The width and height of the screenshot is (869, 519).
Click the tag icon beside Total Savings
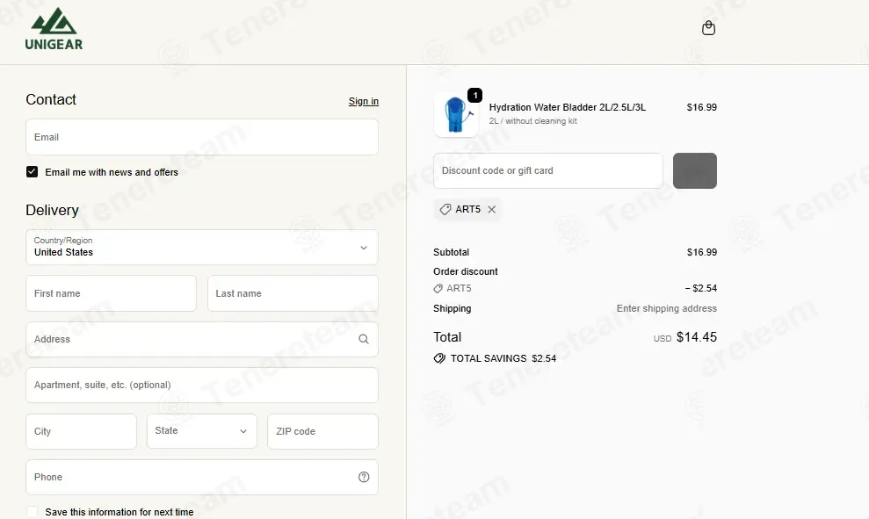[x=439, y=358]
